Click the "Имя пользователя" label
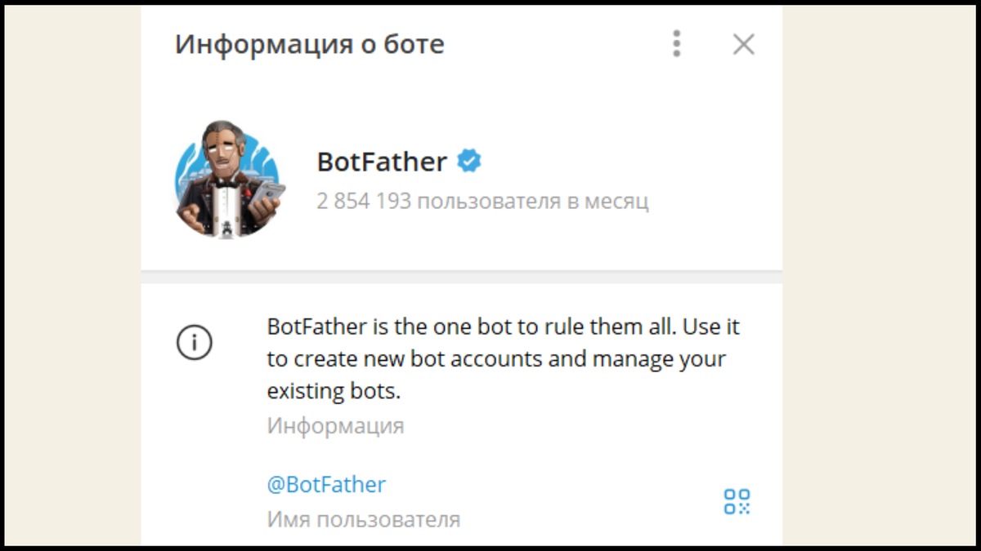The height and width of the screenshot is (551, 981). 363,518
